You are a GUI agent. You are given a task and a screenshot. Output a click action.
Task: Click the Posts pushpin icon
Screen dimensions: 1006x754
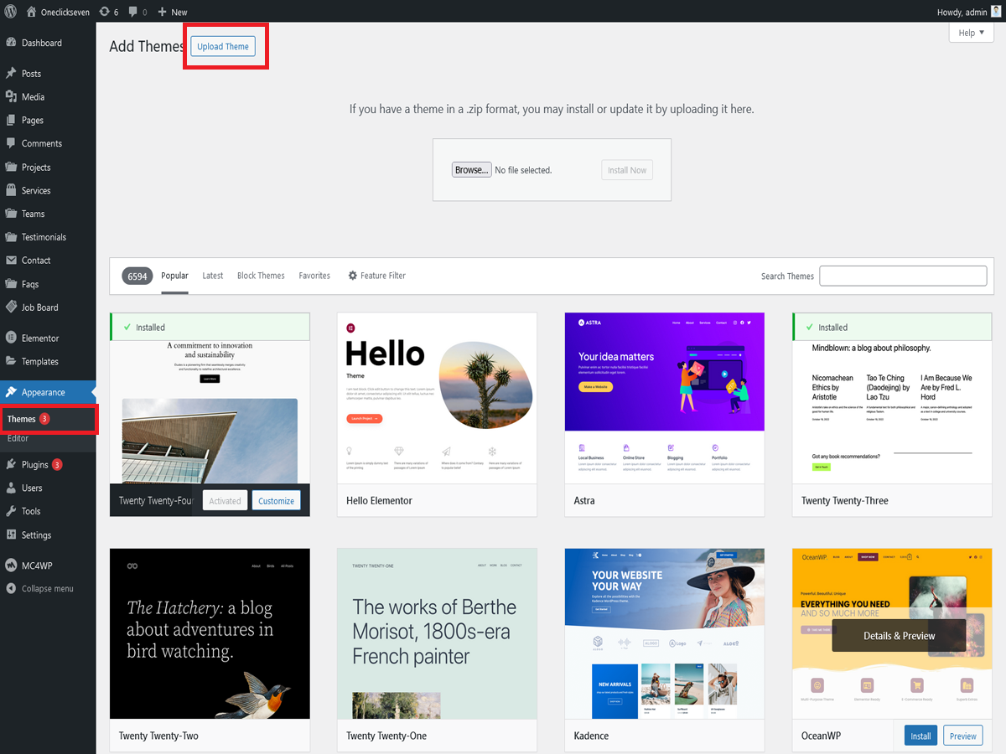[11, 74]
